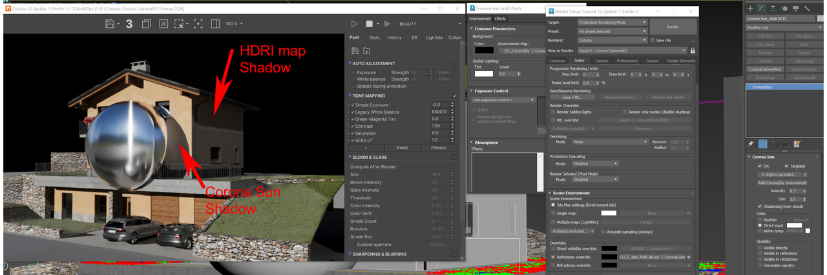
Task: Toggle the Reflections override checkbox
Action: (x=553, y=257)
